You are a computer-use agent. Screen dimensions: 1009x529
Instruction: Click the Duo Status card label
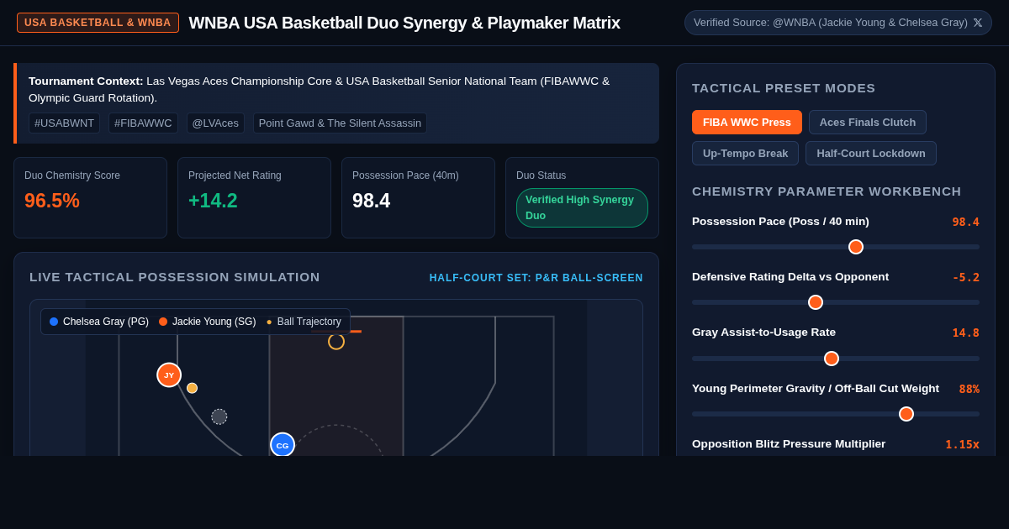[x=541, y=175]
